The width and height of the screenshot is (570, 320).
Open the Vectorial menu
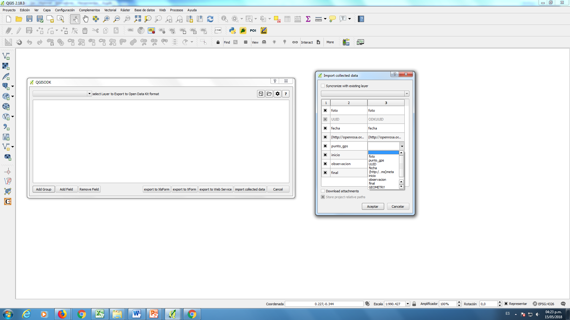pos(110,10)
